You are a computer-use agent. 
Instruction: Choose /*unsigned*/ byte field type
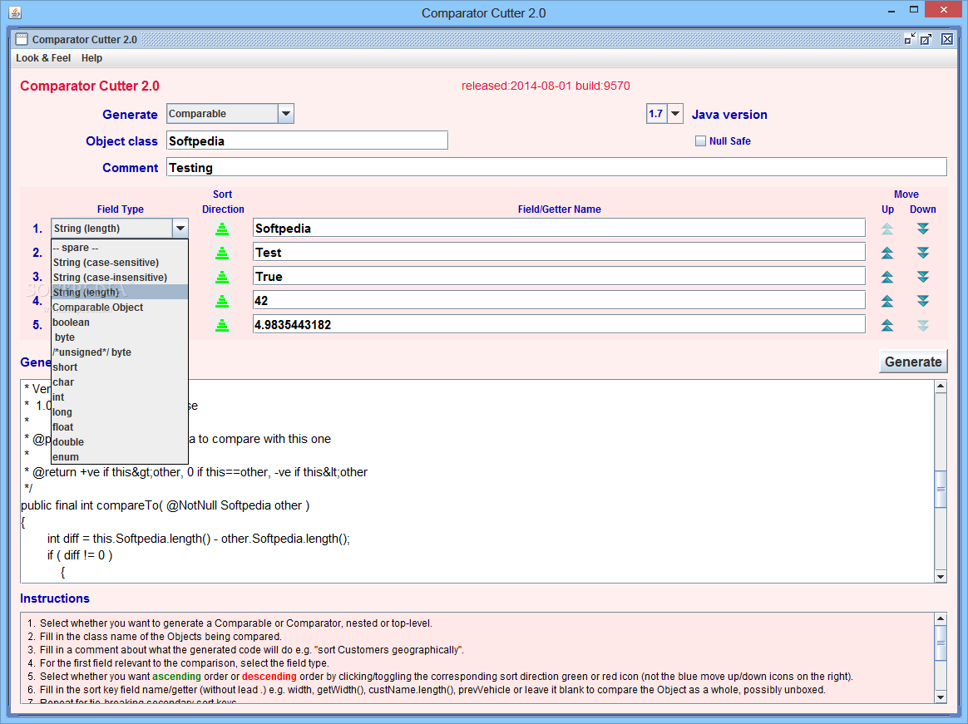(x=120, y=352)
